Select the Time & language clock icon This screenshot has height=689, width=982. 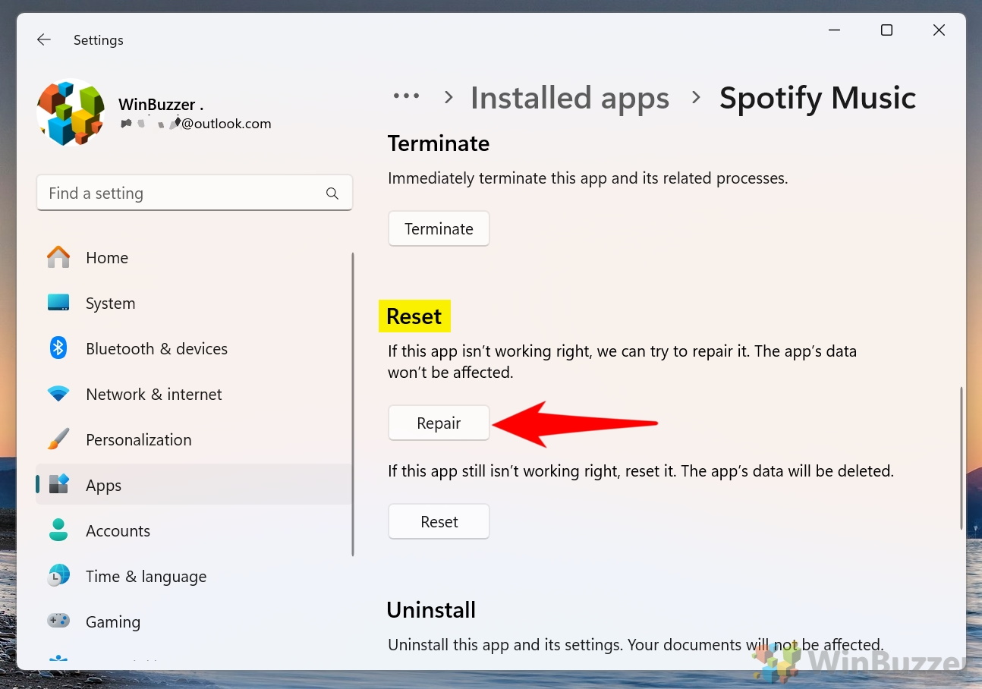click(x=58, y=576)
